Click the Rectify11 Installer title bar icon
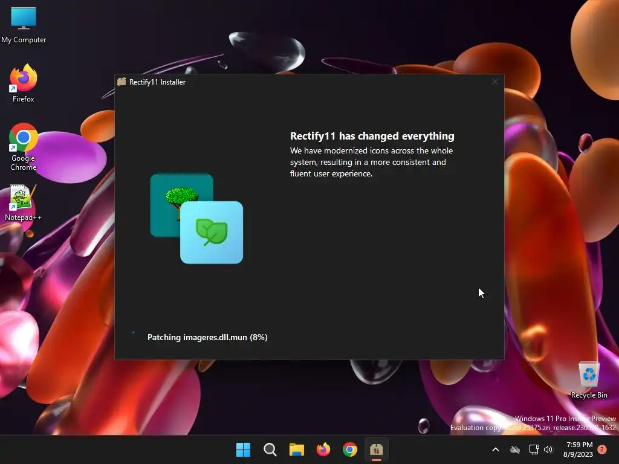 click(x=122, y=82)
